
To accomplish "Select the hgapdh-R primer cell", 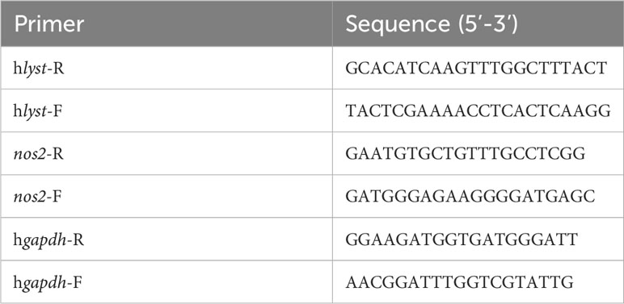I will point(167,239).
